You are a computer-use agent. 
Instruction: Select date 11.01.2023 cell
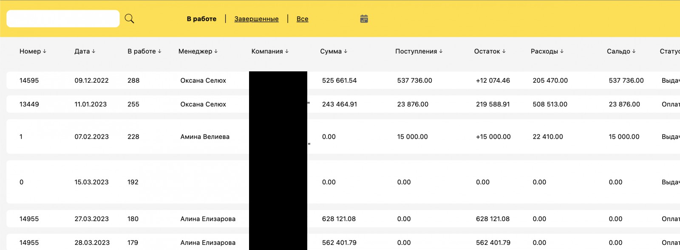(x=91, y=104)
